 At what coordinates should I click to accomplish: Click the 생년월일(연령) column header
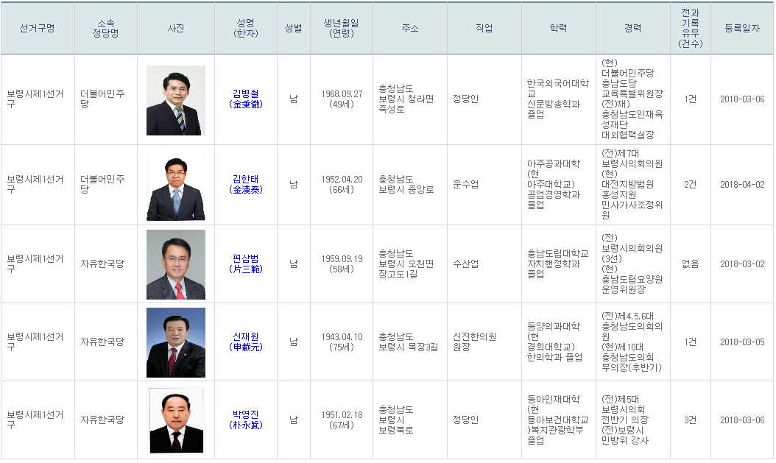coord(342,28)
